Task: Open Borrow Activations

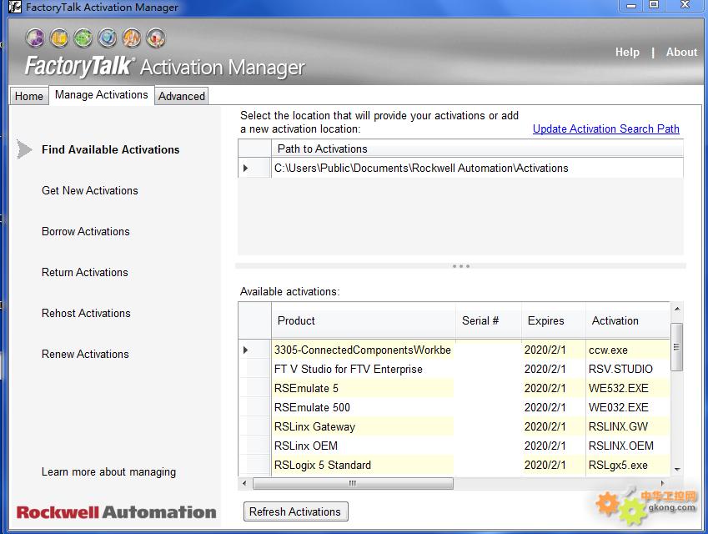Action: tap(86, 231)
